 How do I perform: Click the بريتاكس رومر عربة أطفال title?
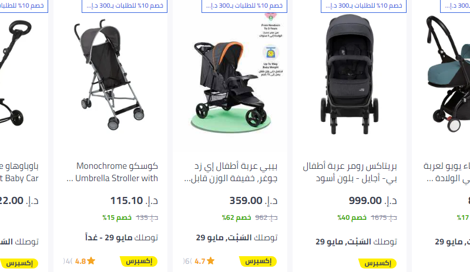[350, 172]
